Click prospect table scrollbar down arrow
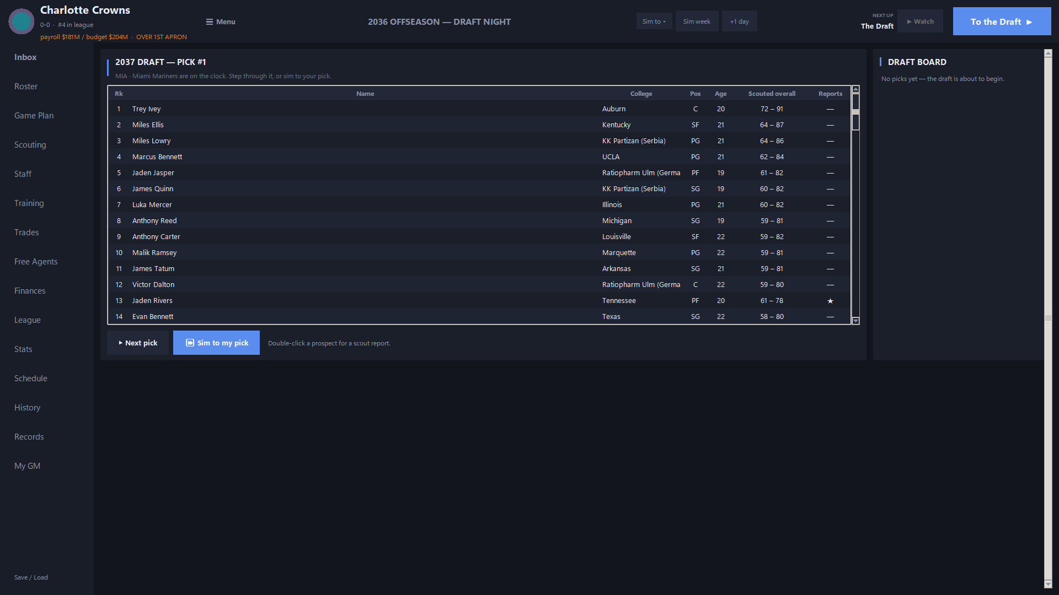The width and height of the screenshot is (1059, 595). tap(855, 321)
